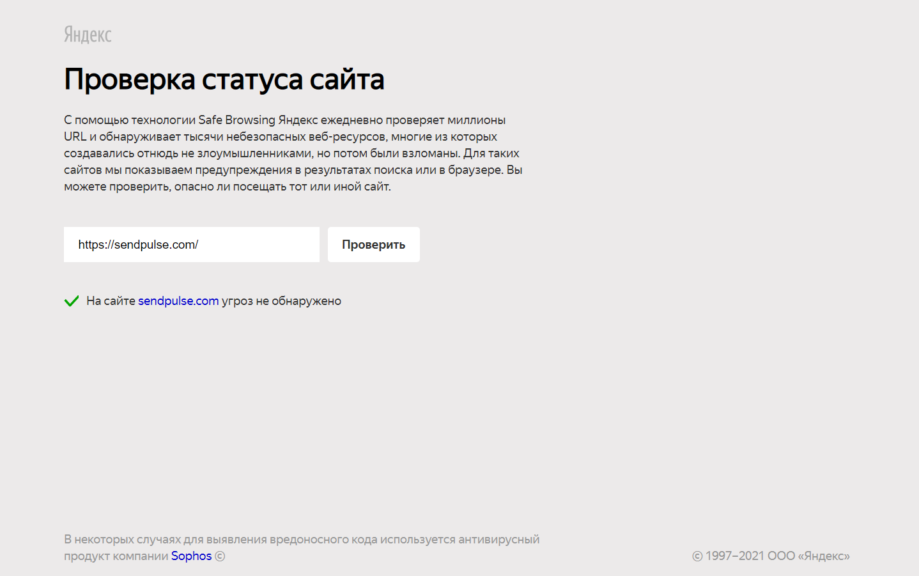Click the last description line можете проверить
The image size is (919, 576).
click(227, 187)
